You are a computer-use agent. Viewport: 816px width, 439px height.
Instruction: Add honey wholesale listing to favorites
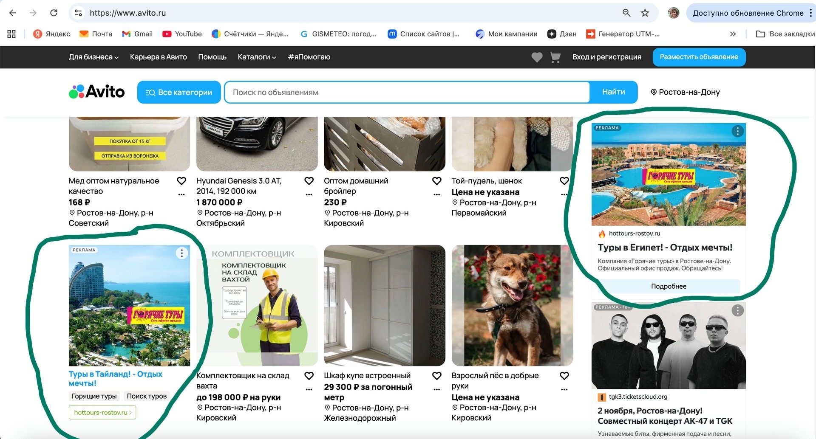[181, 181]
